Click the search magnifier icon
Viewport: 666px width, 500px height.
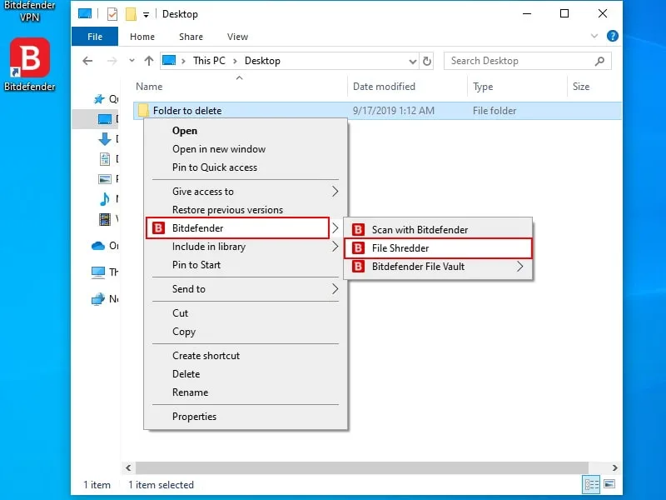pos(599,61)
